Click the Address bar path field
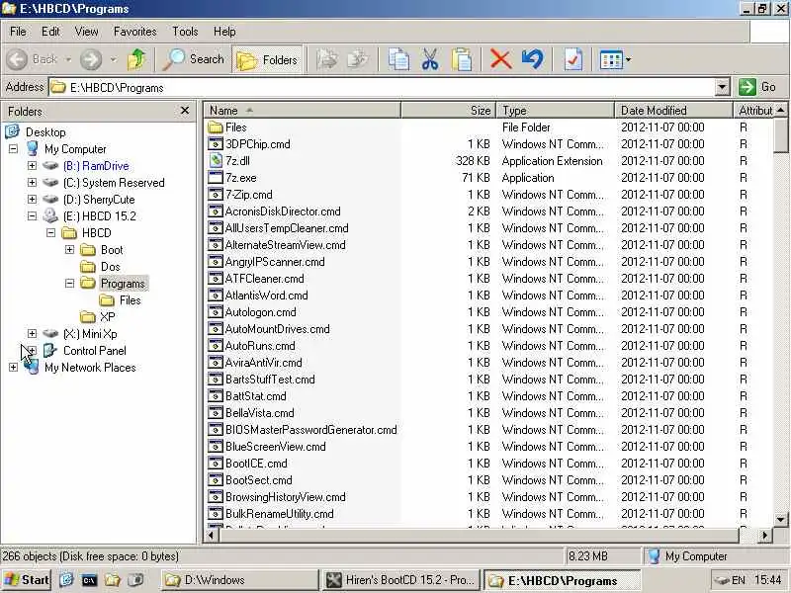This screenshot has height=593, width=791. pos(382,87)
